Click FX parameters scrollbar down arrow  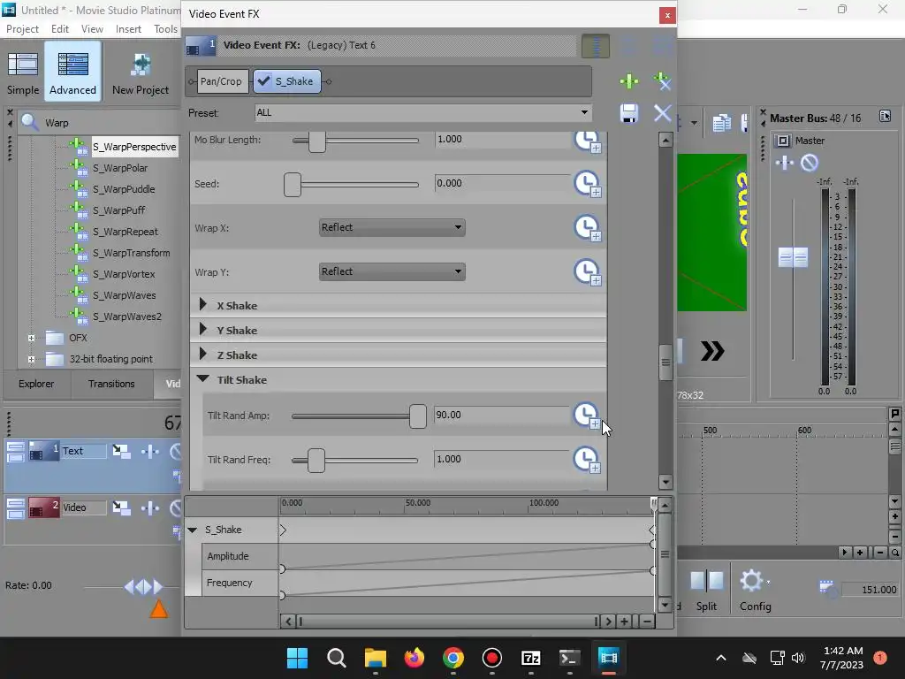665,482
